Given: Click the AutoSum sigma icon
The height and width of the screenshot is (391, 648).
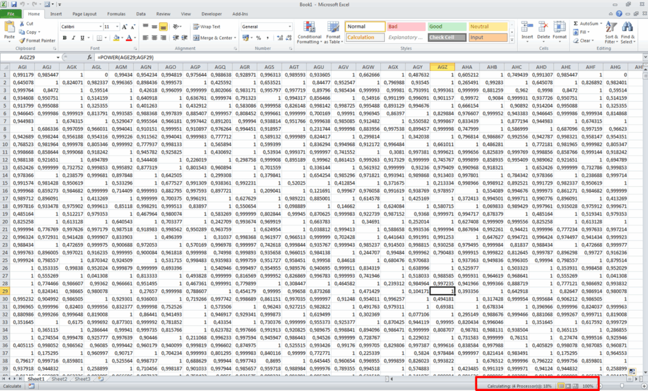Looking at the screenshot, I should click(x=576, y=23).
